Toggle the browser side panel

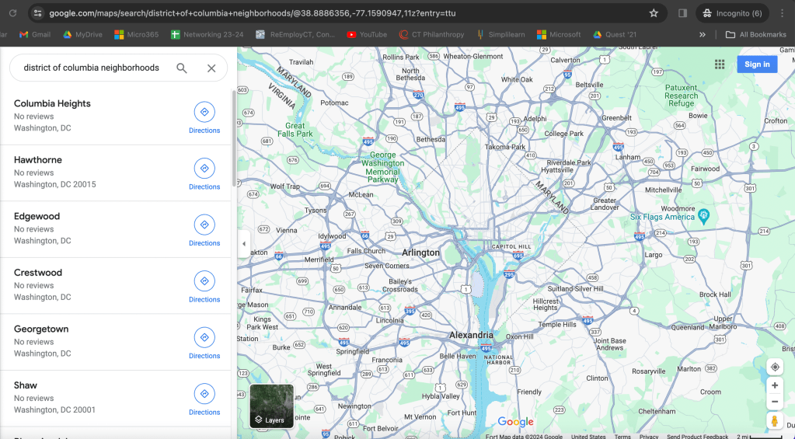[x=682, y=13]
